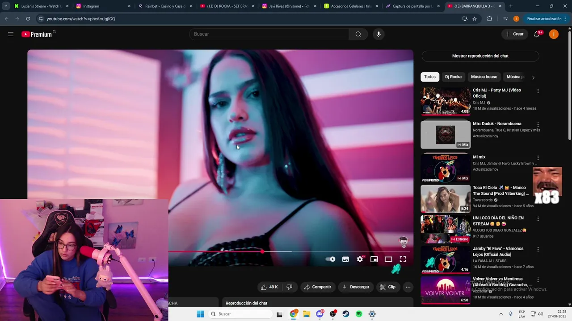Open player settings gear

360,259
